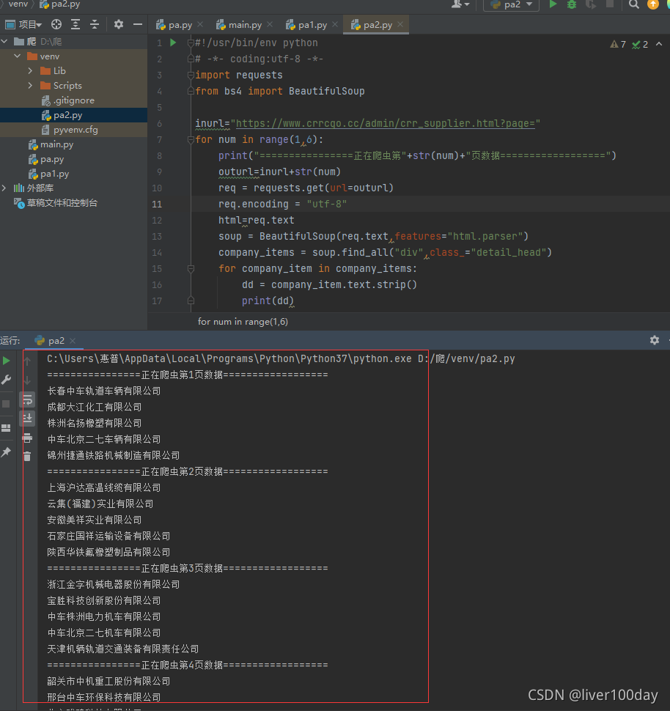Switch to the pa1.py editor tab

coord(312,25)
